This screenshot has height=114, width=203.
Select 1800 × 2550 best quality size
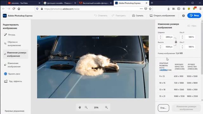[192, 96]
